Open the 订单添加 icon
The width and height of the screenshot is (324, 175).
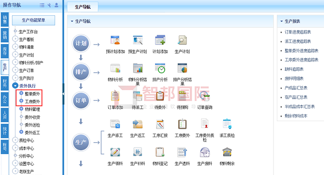tap(115, 96)
